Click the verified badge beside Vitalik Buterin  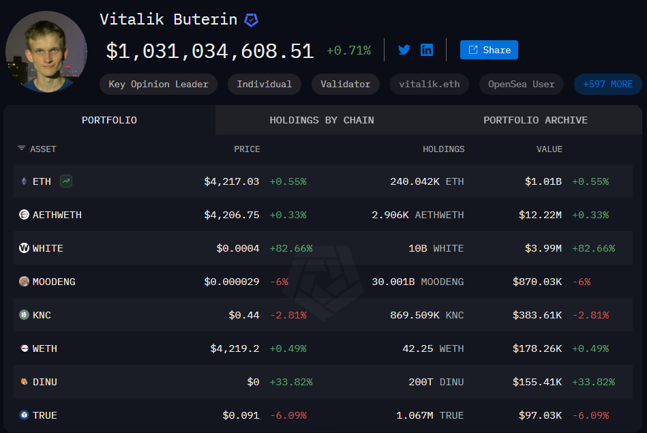click(x=251, y=20)
